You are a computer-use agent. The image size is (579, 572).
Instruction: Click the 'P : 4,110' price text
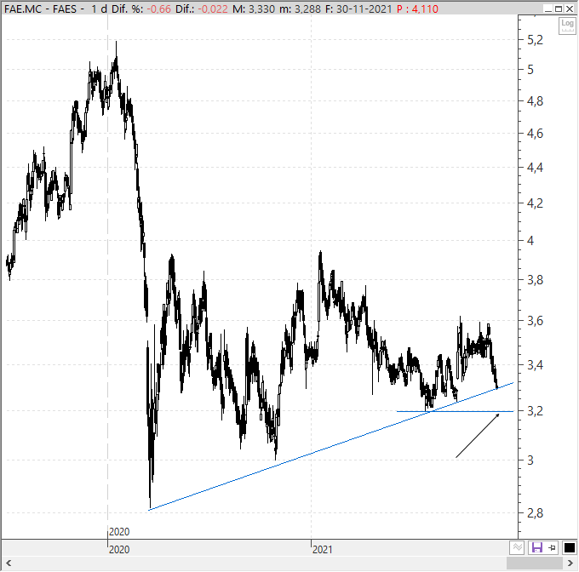click(x=417, y=9)
